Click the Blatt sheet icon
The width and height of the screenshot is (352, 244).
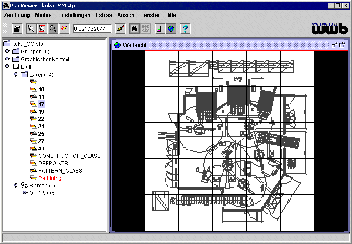16,67
